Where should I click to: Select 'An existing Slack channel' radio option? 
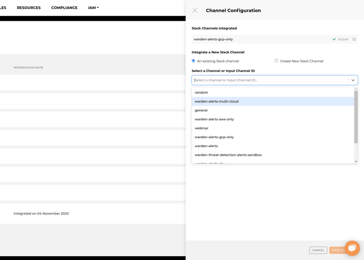pos(194,61)
